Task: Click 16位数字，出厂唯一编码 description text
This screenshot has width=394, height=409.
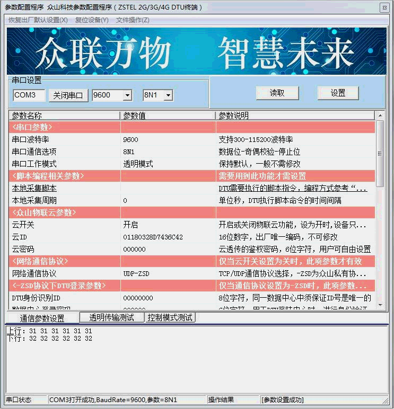Action: (x=278, y=237)
